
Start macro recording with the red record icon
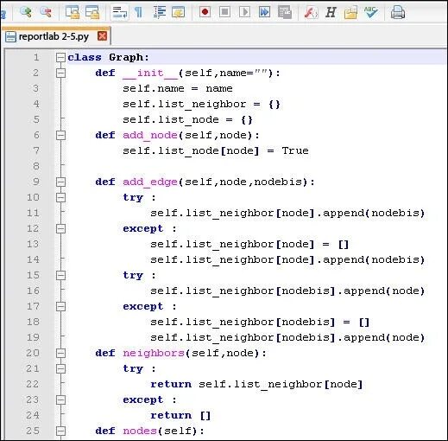tap(205, 12)
